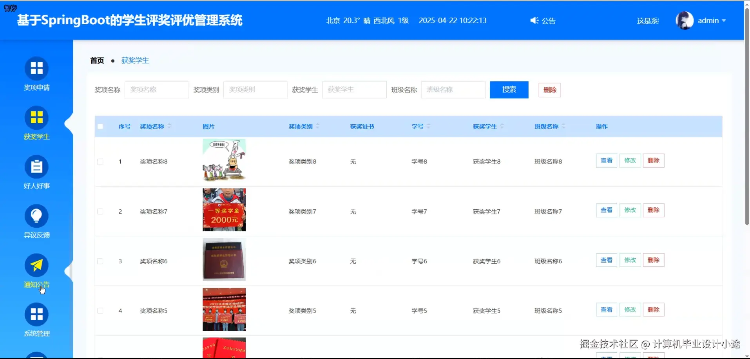Open the 好人好事 clipboard icon
The image size is (750, 359).
(x=36, y=167)
